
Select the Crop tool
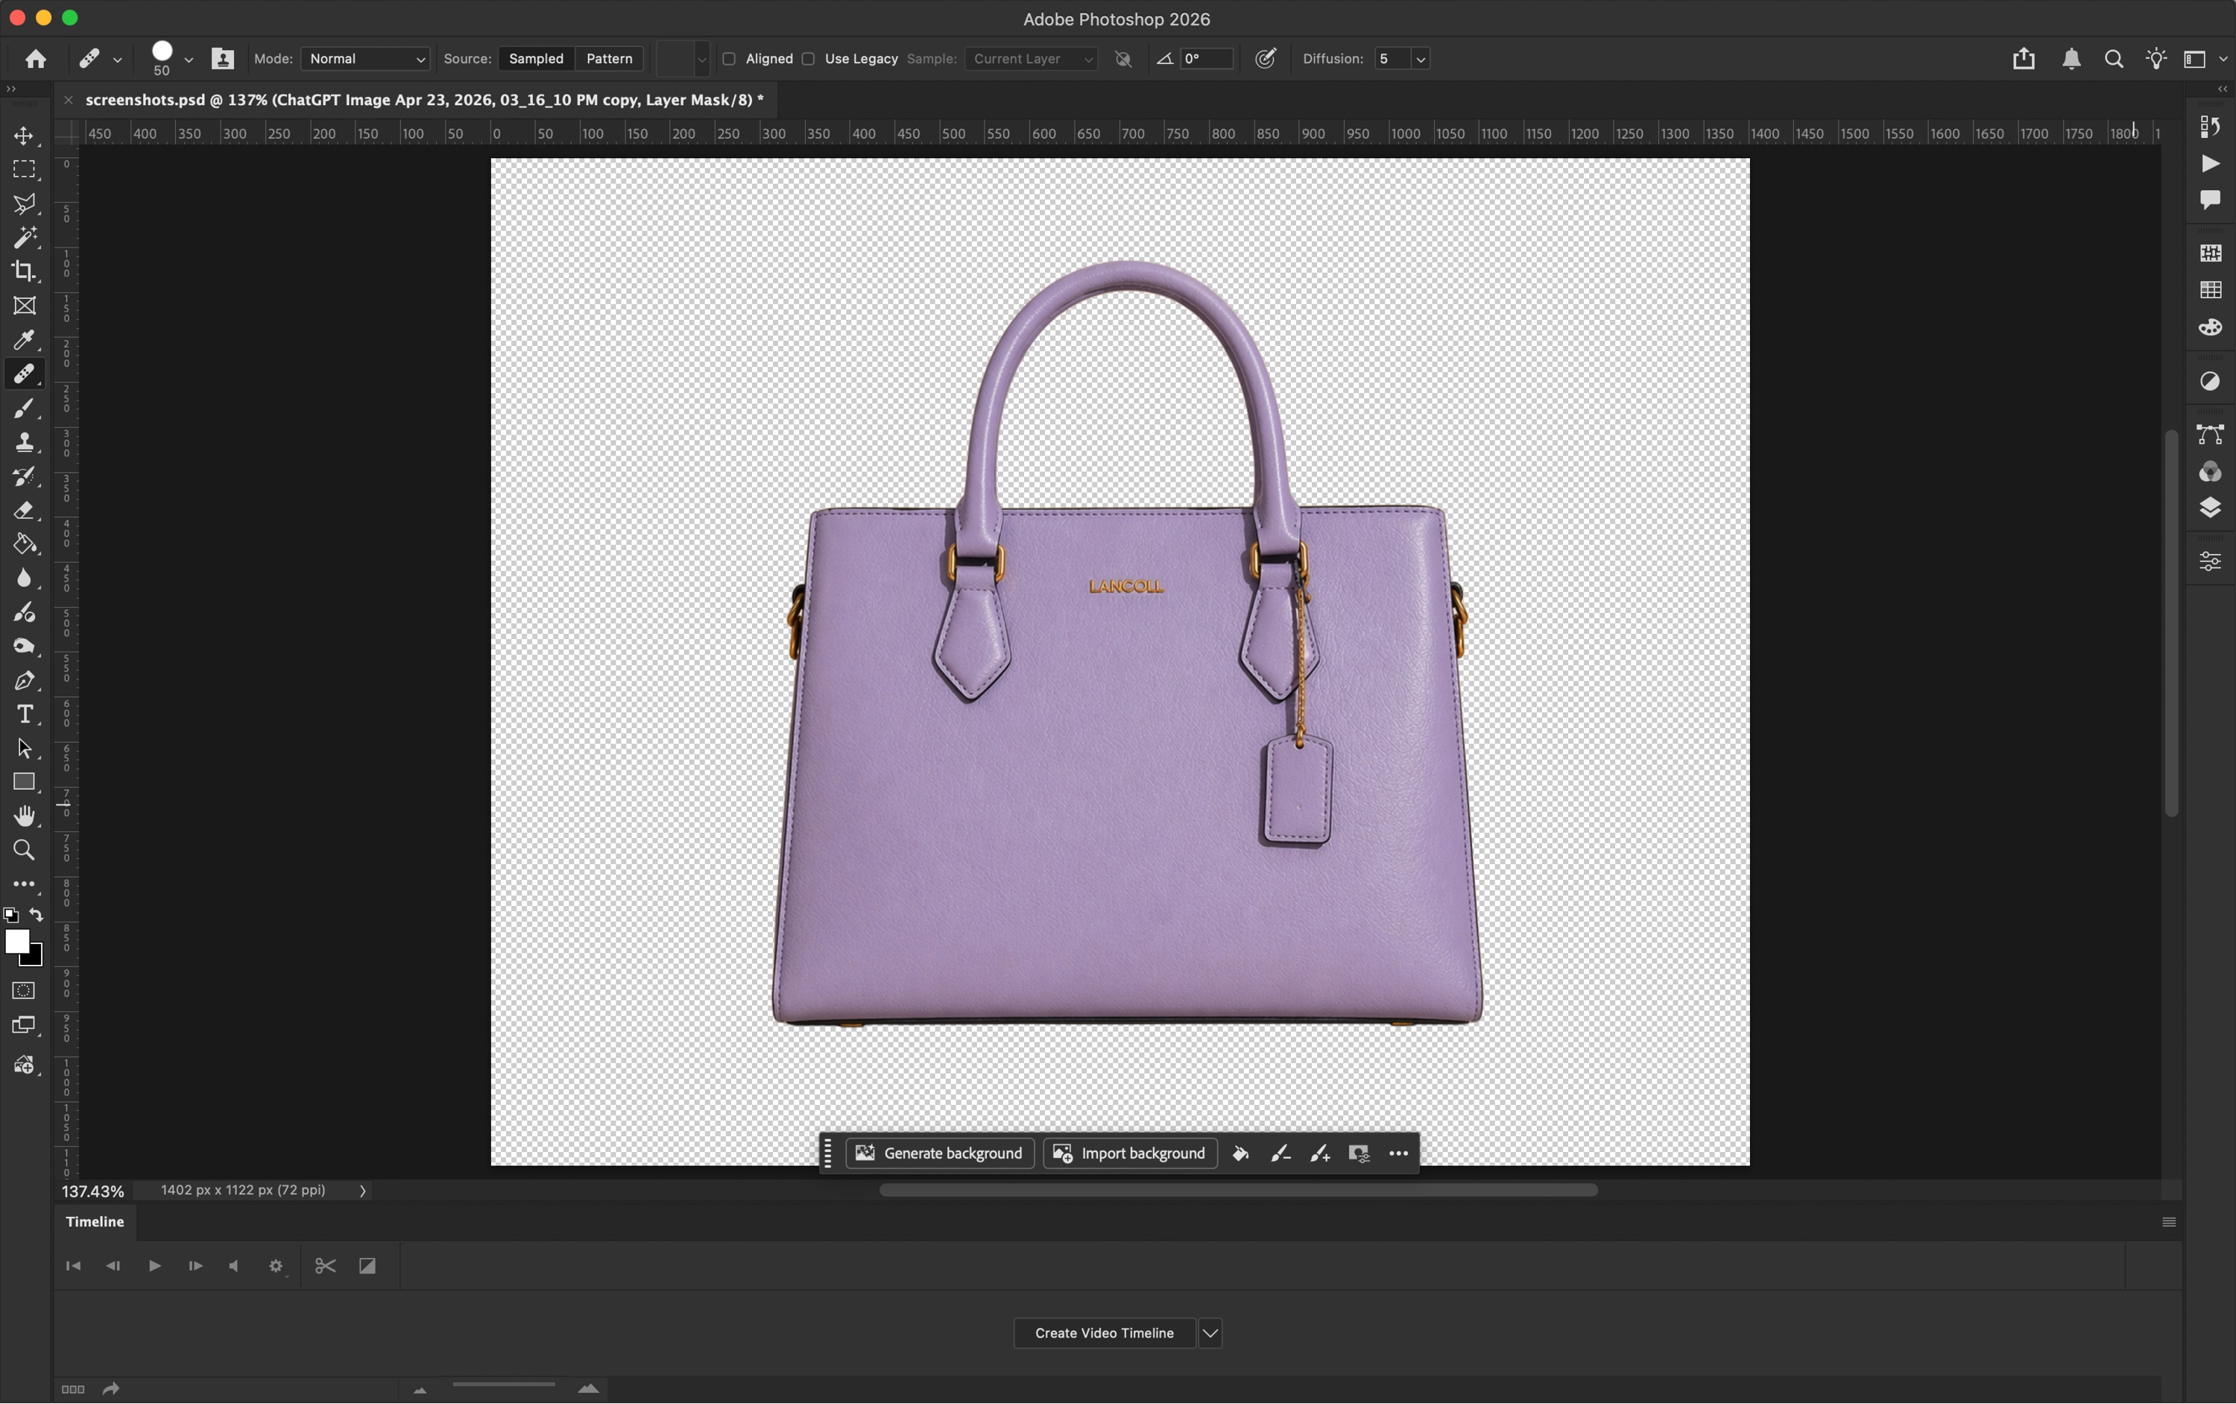pos(24,271)
